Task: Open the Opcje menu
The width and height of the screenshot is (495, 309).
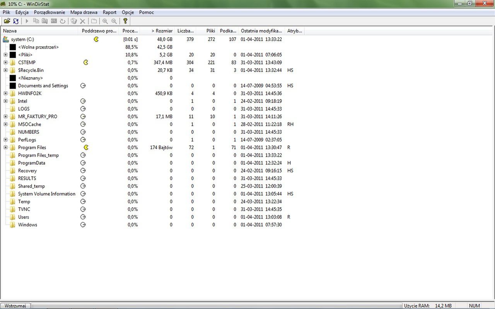Action: (128, 12)
